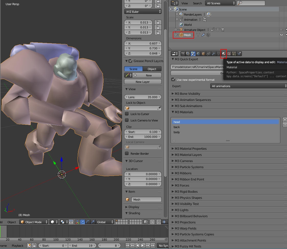Open the Object constraints chain icon
287x249 pixels.
pos(208,54)
